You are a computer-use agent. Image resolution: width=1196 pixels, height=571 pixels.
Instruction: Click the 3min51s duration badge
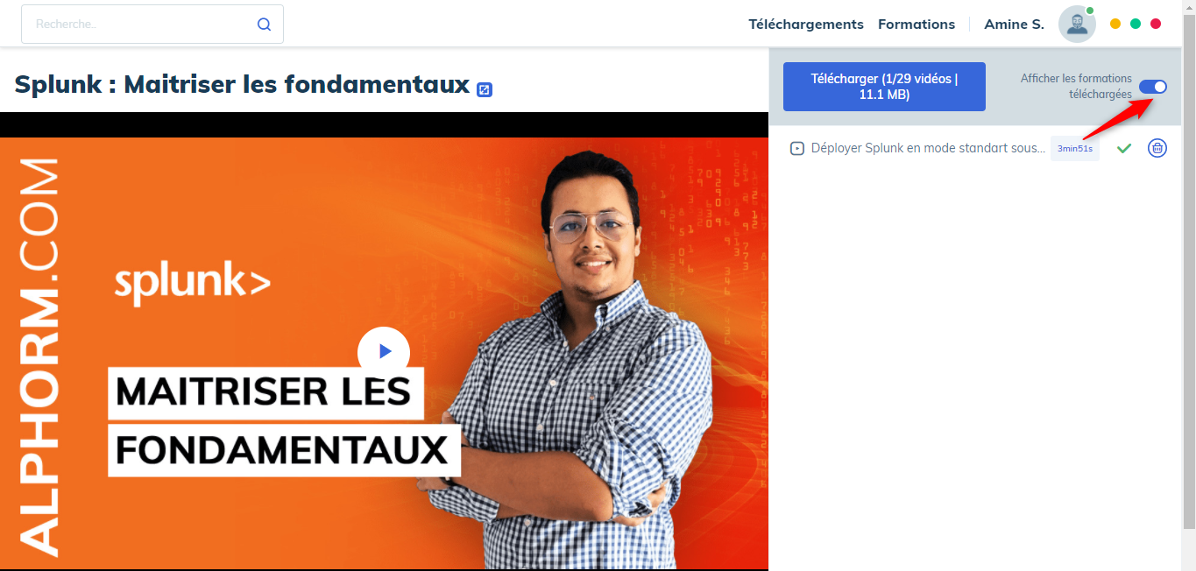tap(1075, 149)
